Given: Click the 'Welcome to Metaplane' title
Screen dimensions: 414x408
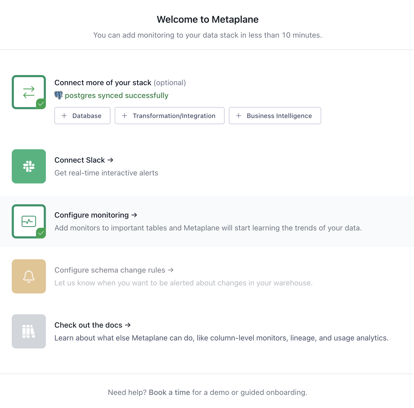Looking at the screenshot, I should pyautogui.click(x=208, y=19).
